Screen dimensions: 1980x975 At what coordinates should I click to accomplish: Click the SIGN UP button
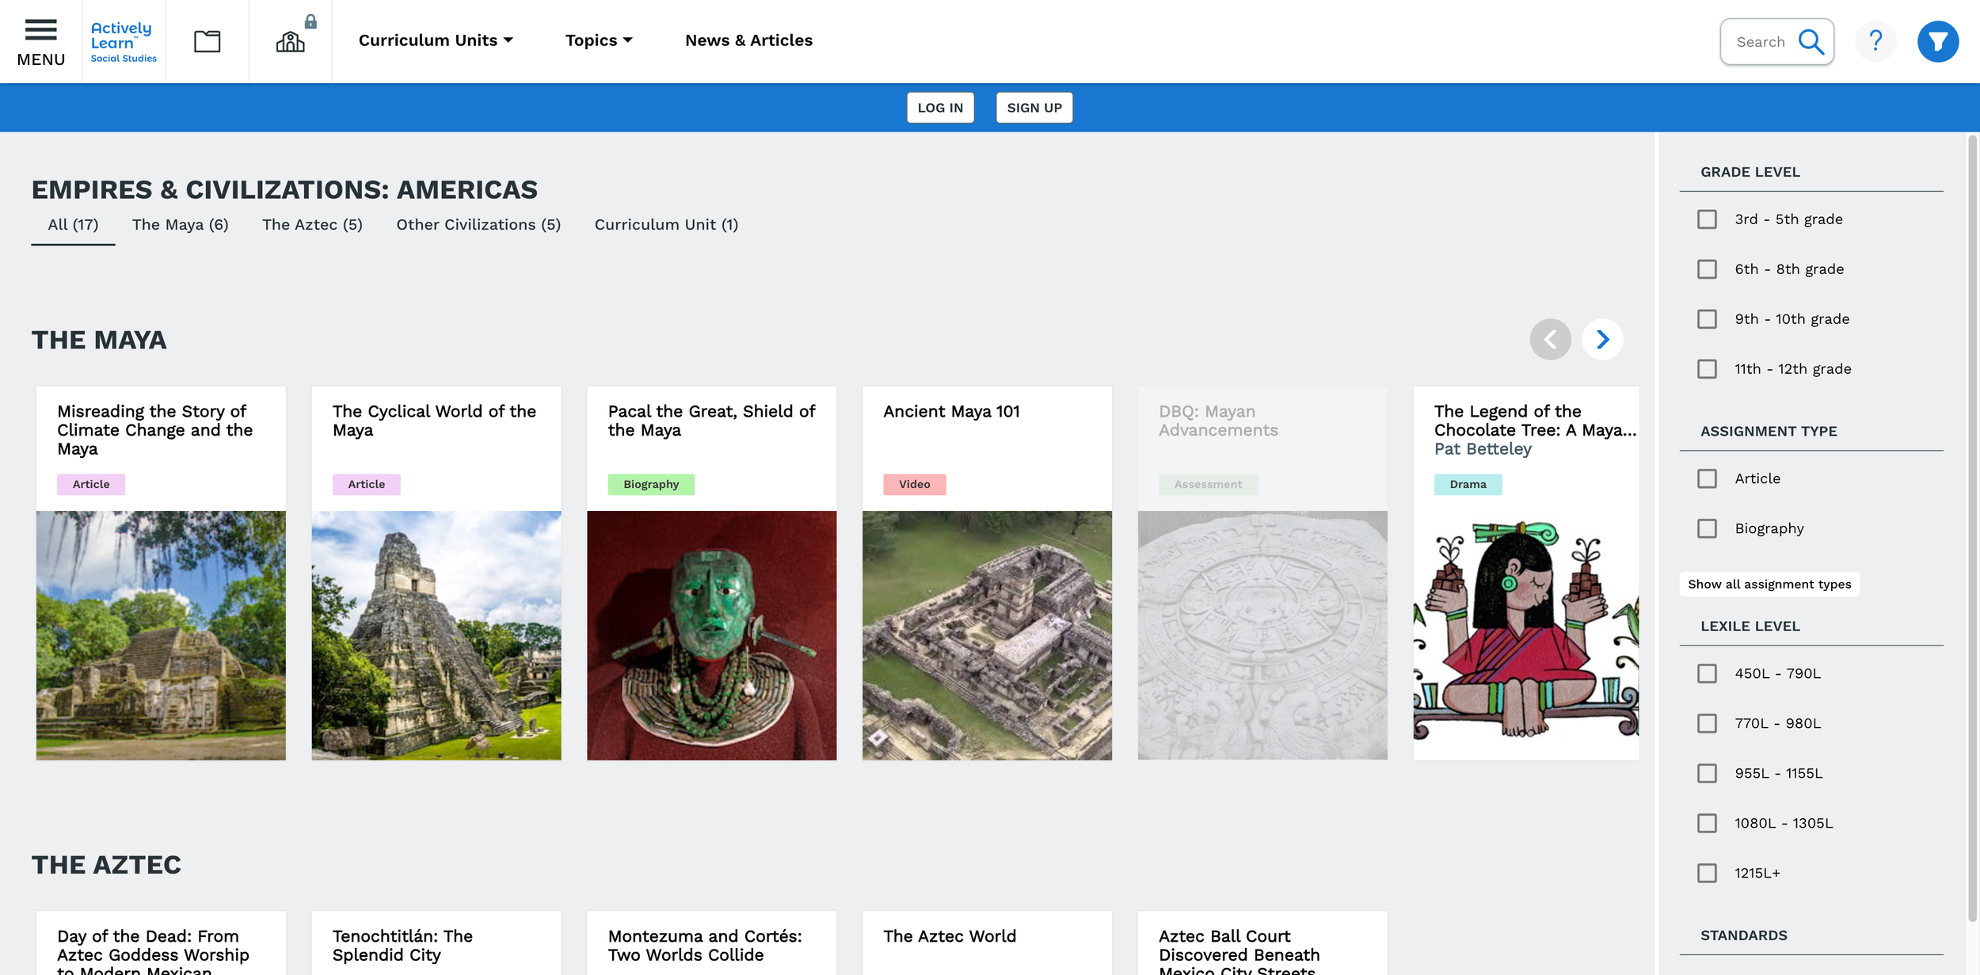tap(1034, 108)
